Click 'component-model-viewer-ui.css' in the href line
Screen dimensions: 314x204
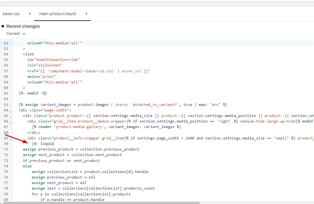click(81, 71)
